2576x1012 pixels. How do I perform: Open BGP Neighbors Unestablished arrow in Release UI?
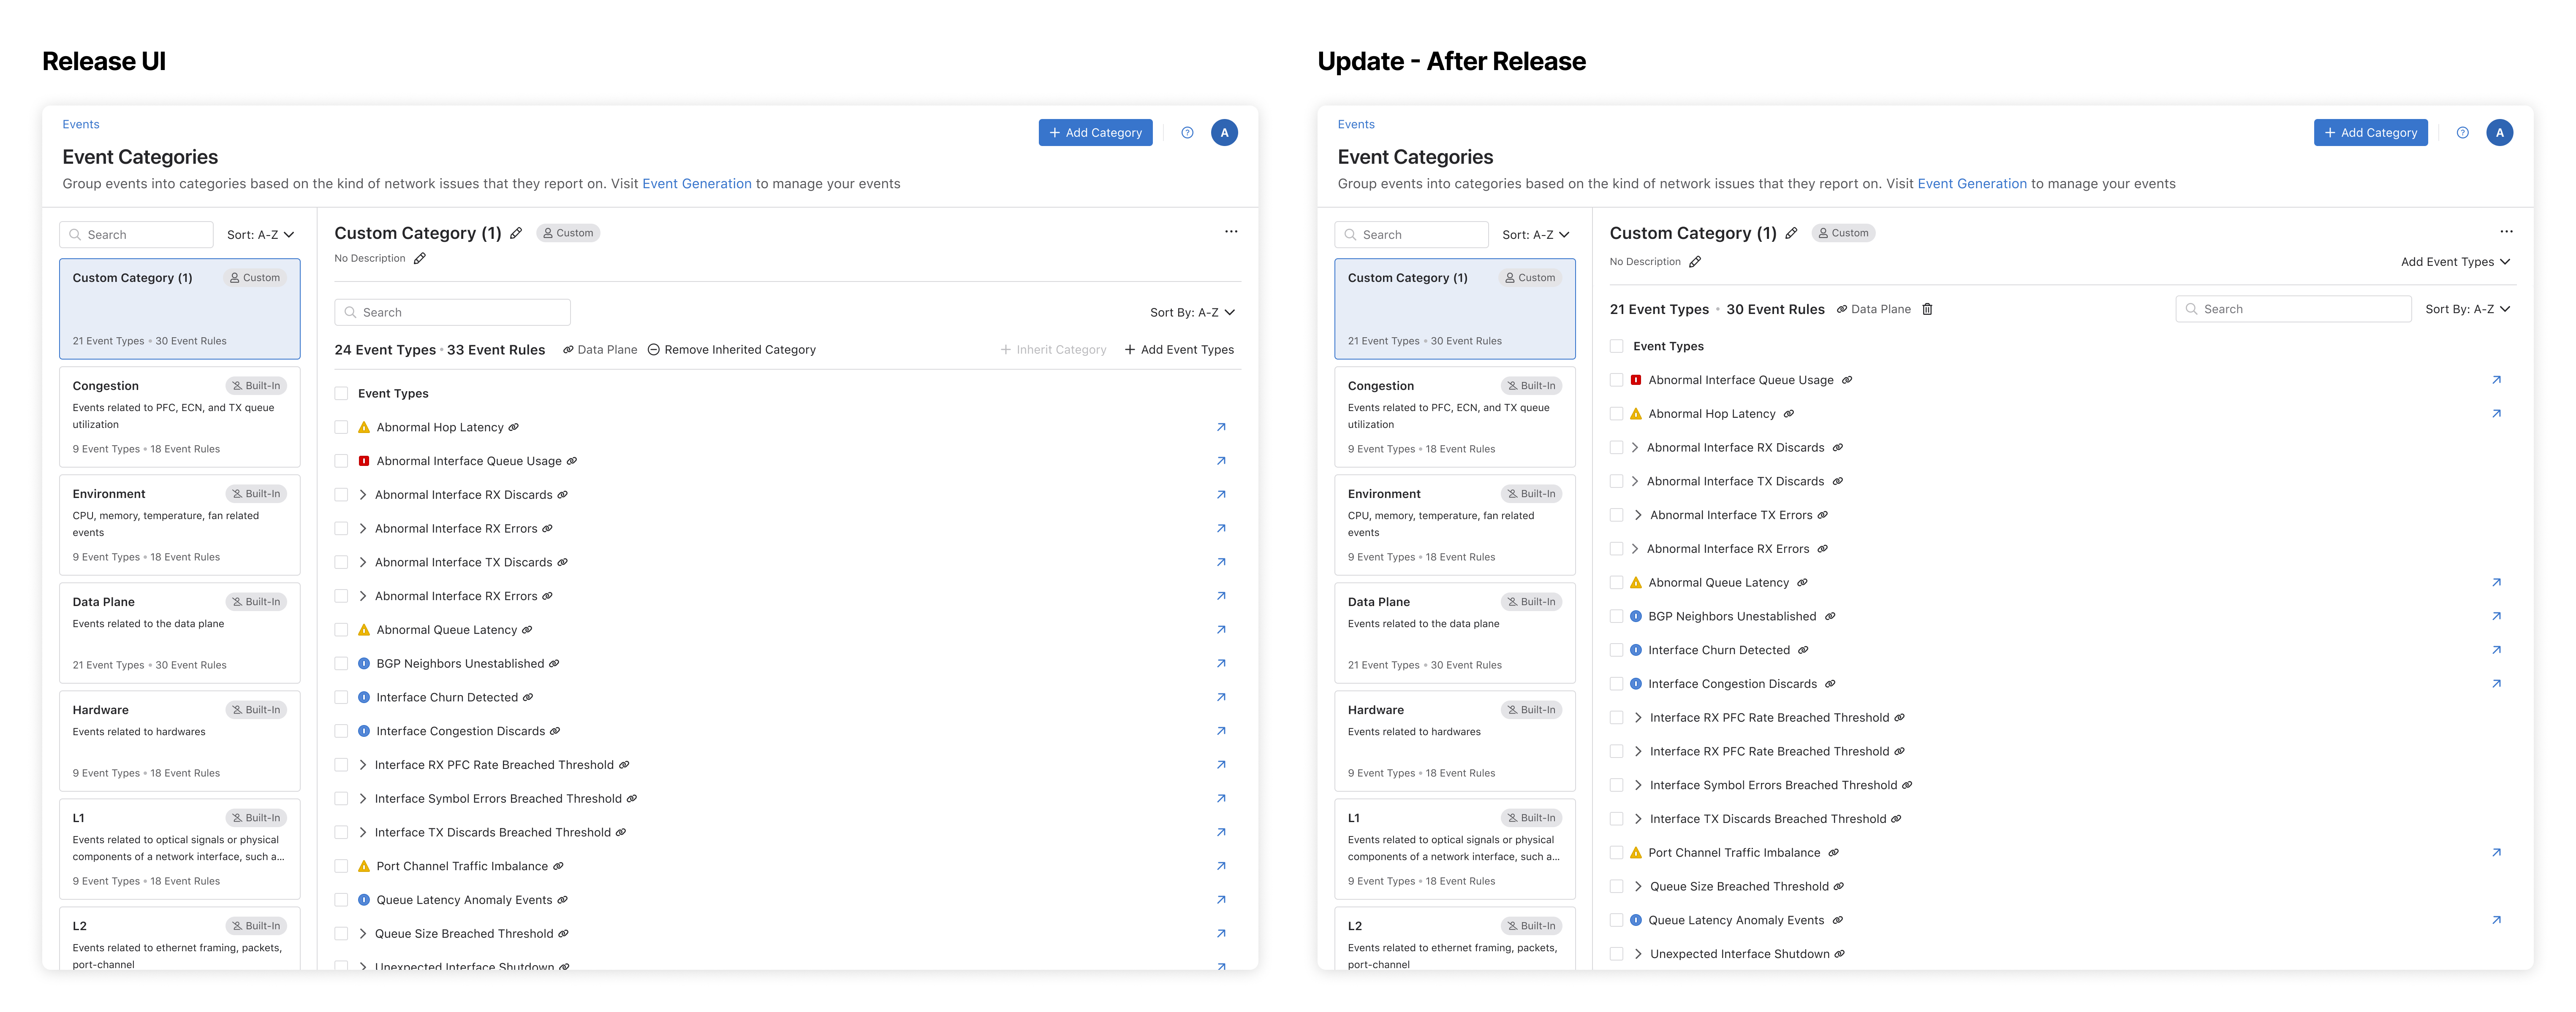coord(1221,663)
